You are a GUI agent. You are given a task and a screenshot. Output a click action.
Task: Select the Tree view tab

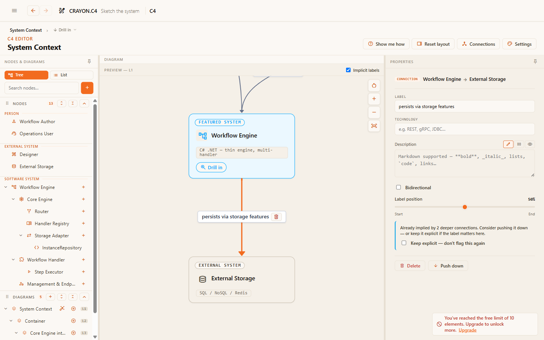click(x=26, y=75)
